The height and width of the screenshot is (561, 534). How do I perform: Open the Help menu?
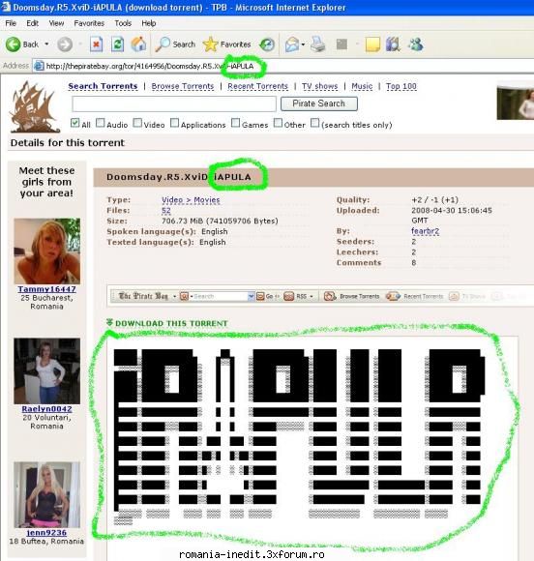pos(149,23)
